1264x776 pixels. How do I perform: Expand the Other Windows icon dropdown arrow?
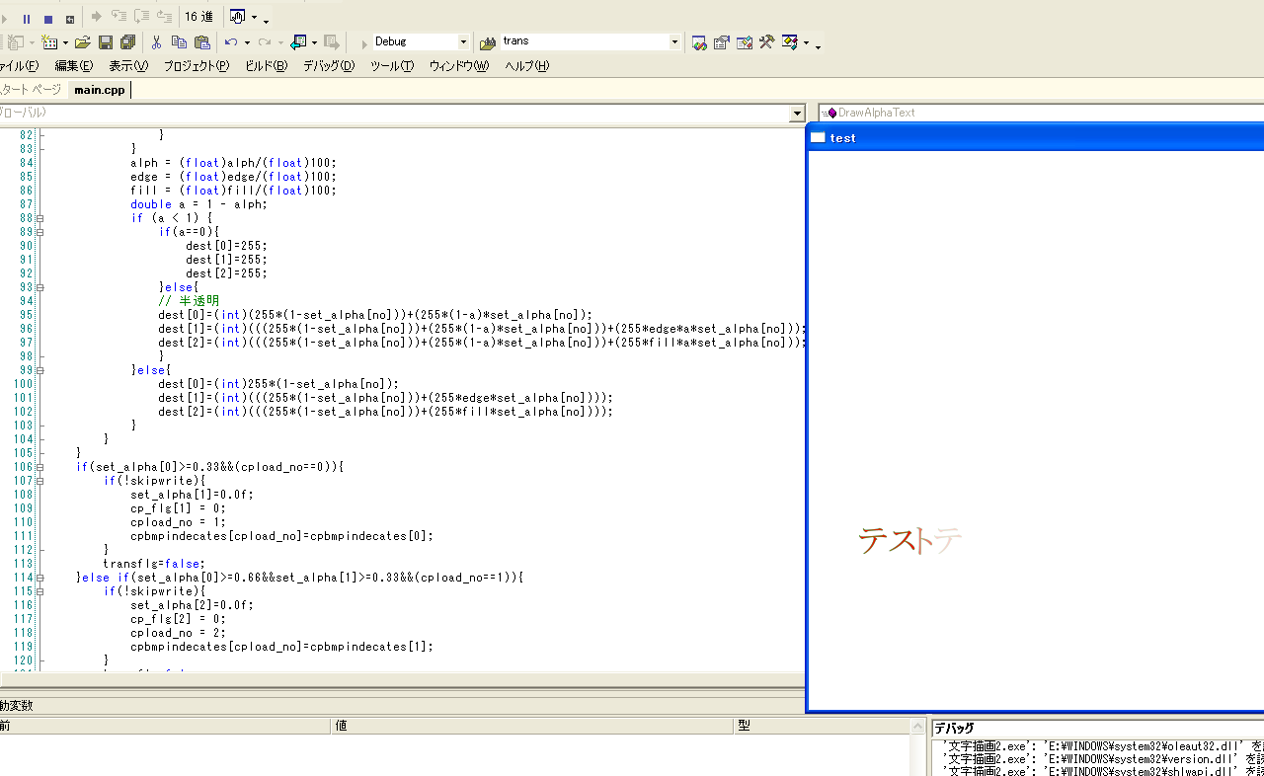coord(807,42)
